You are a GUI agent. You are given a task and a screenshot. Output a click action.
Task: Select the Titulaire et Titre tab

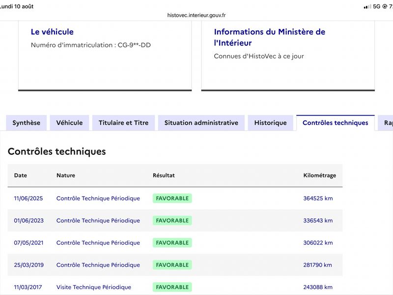tap(124, 122)
